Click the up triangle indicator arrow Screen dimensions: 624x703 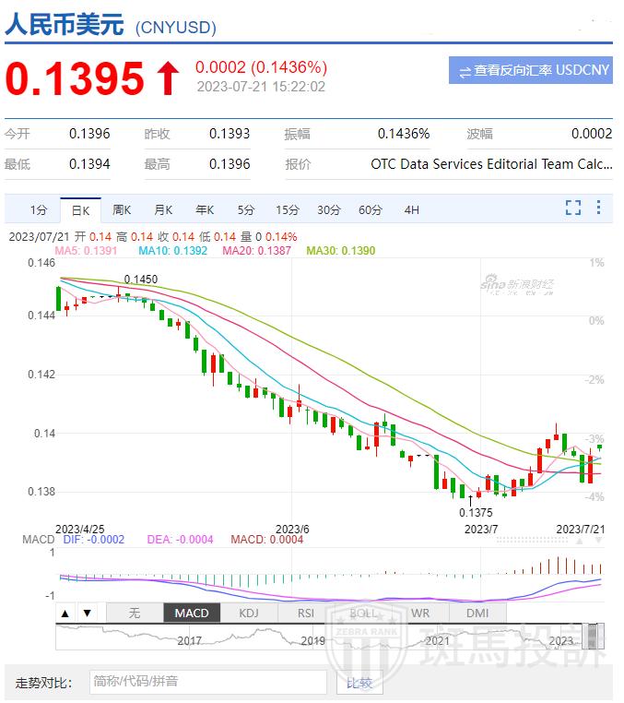click(65, 613)
